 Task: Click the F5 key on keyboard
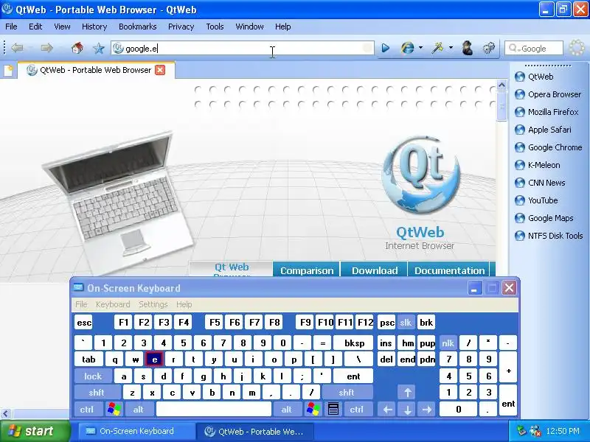tap(215, 323)
